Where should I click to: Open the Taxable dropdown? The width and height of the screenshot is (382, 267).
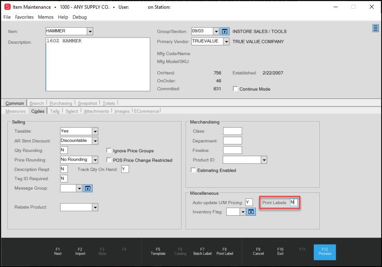95,131
